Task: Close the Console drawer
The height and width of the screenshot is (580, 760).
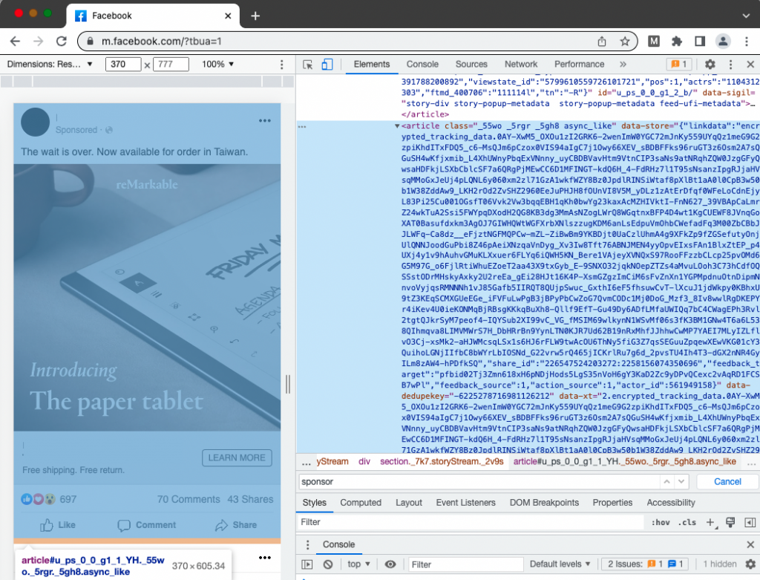Action: (750, 544)
